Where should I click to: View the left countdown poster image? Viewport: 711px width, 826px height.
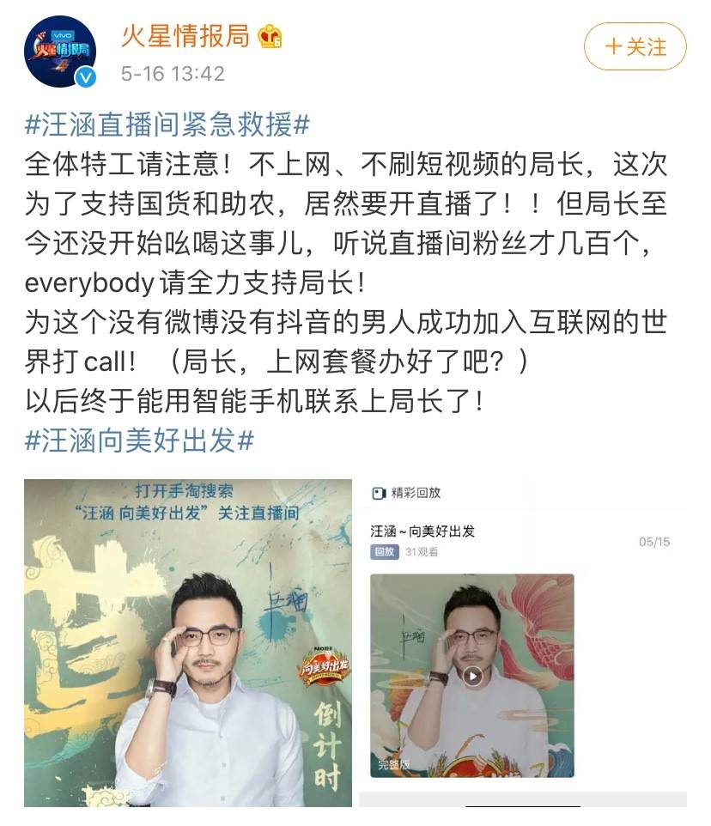pyautogui.click(x=188, y=642)
